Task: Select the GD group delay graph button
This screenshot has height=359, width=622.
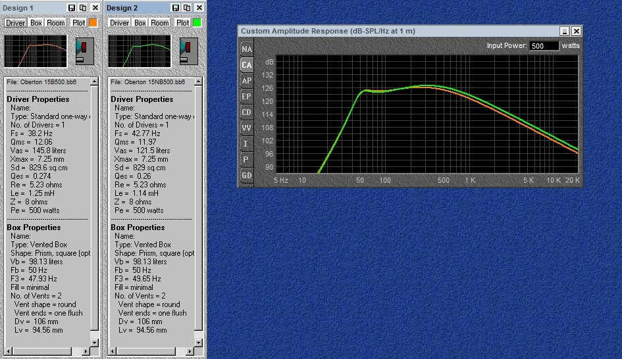Action: [x=247, y=175]
